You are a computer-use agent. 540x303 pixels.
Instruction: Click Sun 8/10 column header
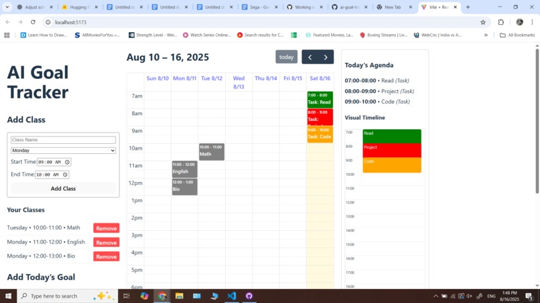[x=157, y=78]
